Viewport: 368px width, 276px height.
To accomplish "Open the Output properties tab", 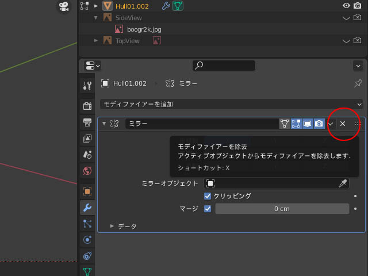I will point(87,122).
